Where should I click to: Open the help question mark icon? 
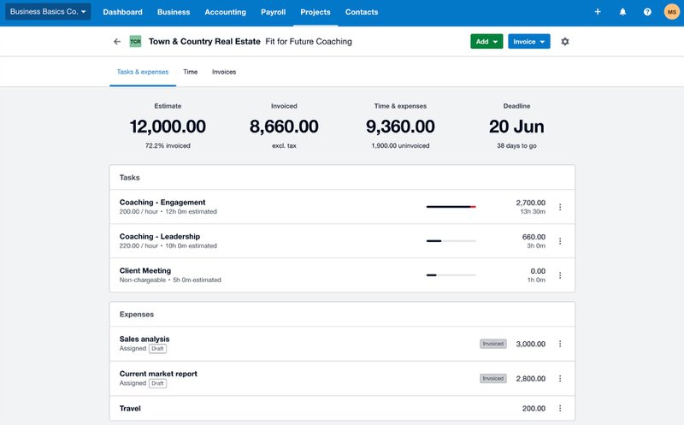(x=647, y=12)
